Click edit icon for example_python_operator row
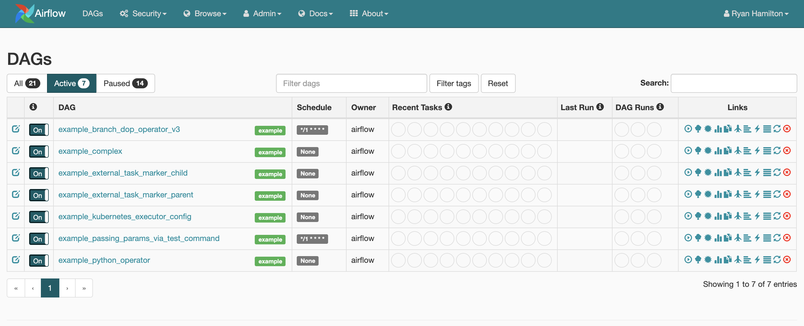804x326 pixels. (16, 260)
